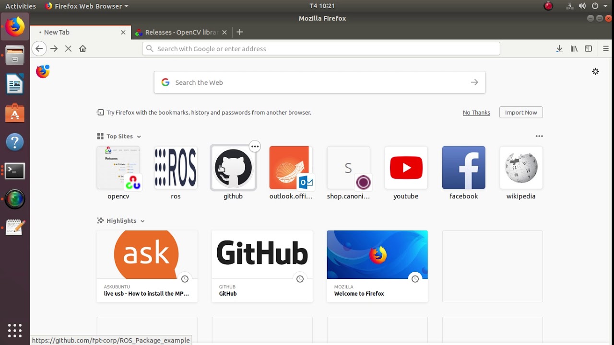This screenshot has width=614, height=345.
Task: Click the Import Now button
Action: click(521, 113)
